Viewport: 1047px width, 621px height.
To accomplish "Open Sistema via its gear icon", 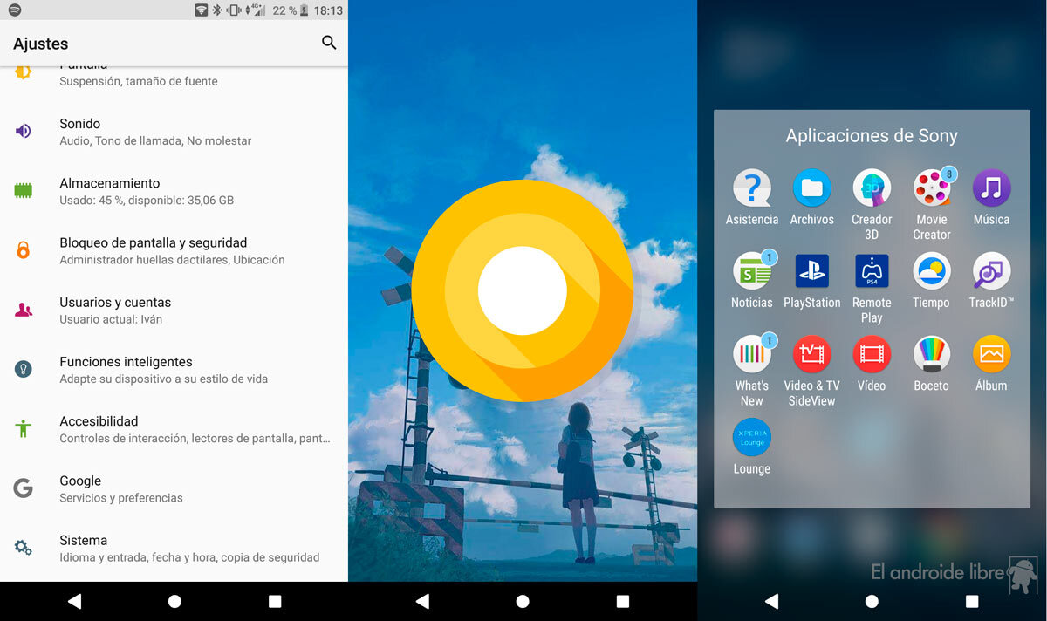I will [24, 548].
